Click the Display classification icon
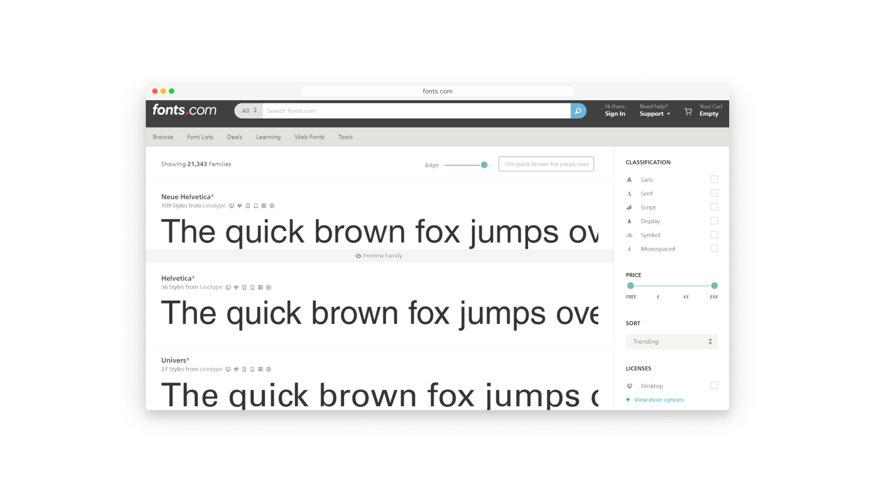 [x=628, y=221]
